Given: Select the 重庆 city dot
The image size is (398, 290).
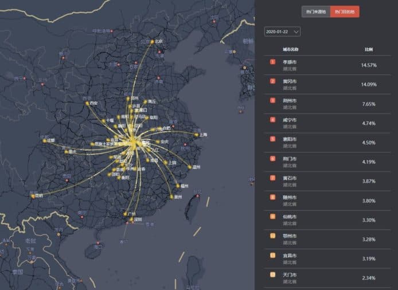Looking at the screenshot, I should [x=65, y=152].
